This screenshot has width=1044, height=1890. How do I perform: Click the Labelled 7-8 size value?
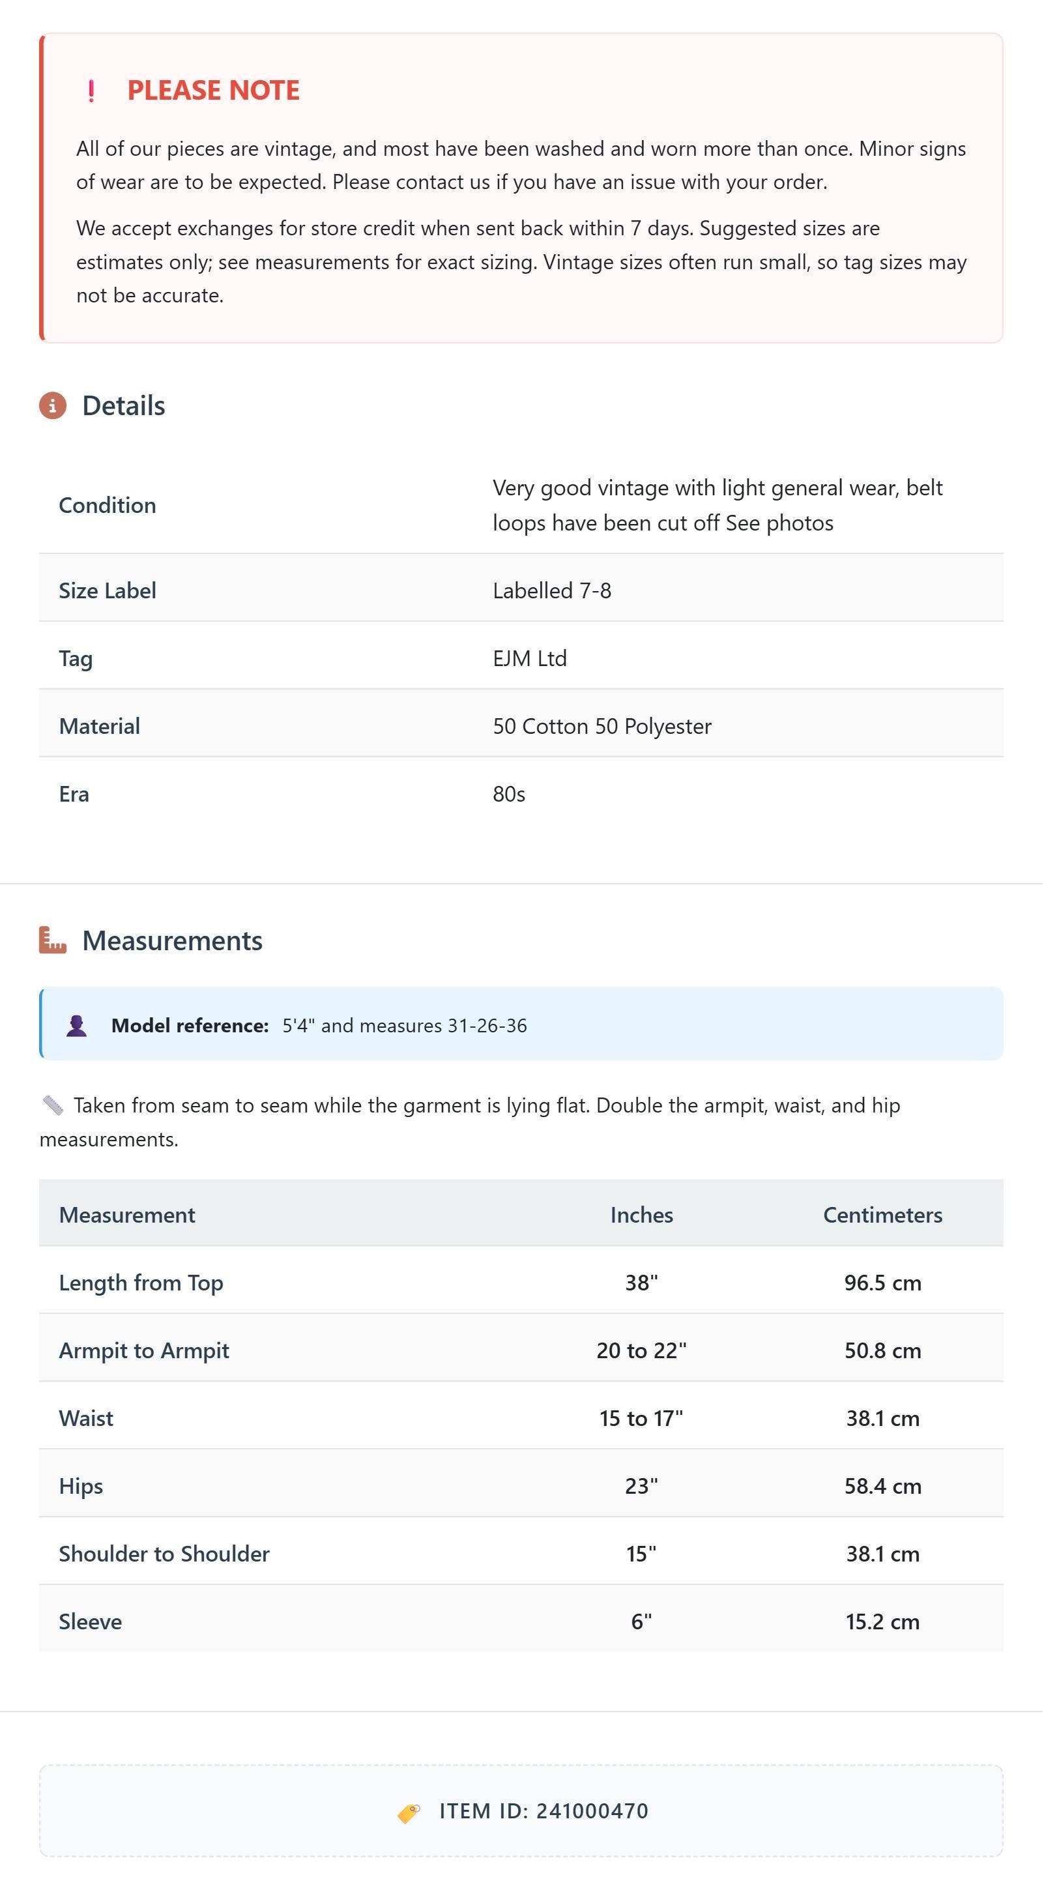(553, 590)
